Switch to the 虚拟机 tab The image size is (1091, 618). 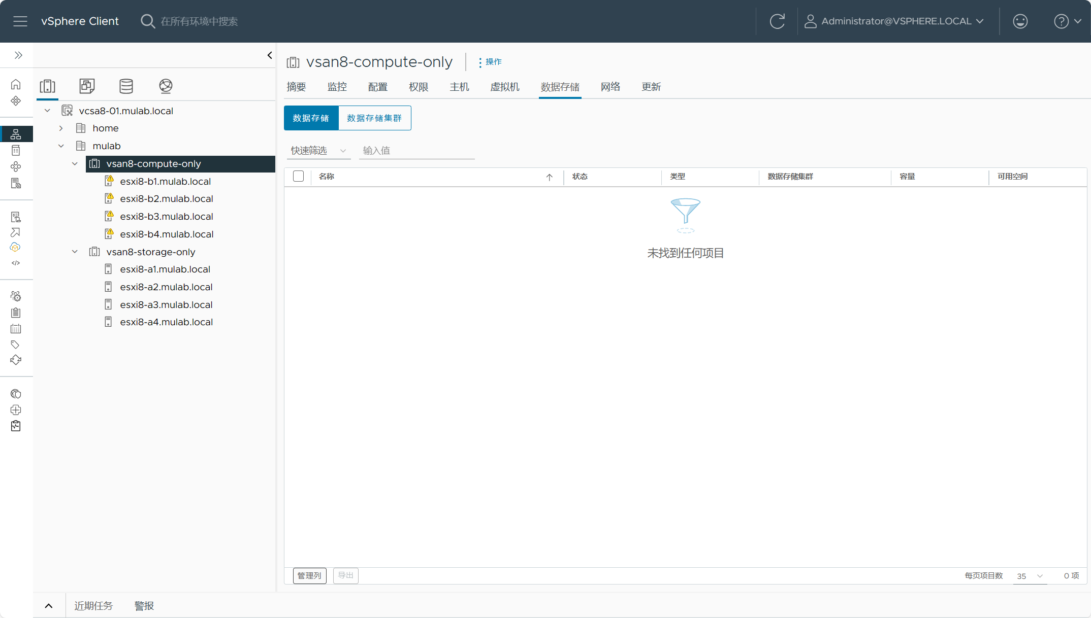pos(505,87)
